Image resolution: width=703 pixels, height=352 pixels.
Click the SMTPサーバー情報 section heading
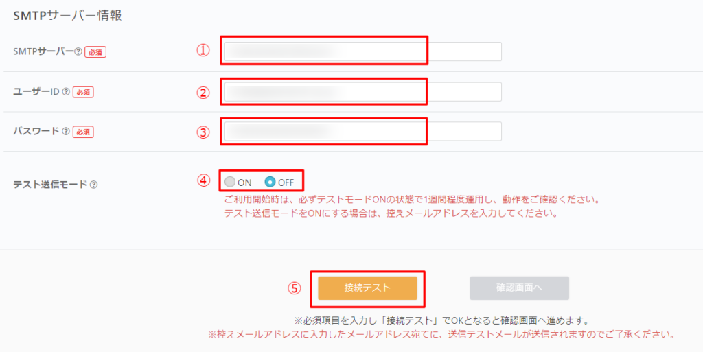coord(67,15)
